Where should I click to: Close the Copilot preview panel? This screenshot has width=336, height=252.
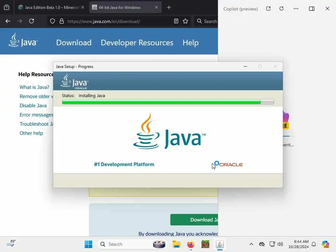(327, 9)
